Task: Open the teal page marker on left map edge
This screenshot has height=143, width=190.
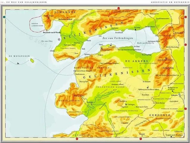Action: pyautogui.click(x=4, y=17)
